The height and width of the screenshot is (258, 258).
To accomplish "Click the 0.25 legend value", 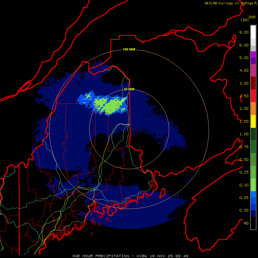I will [244, 172].
